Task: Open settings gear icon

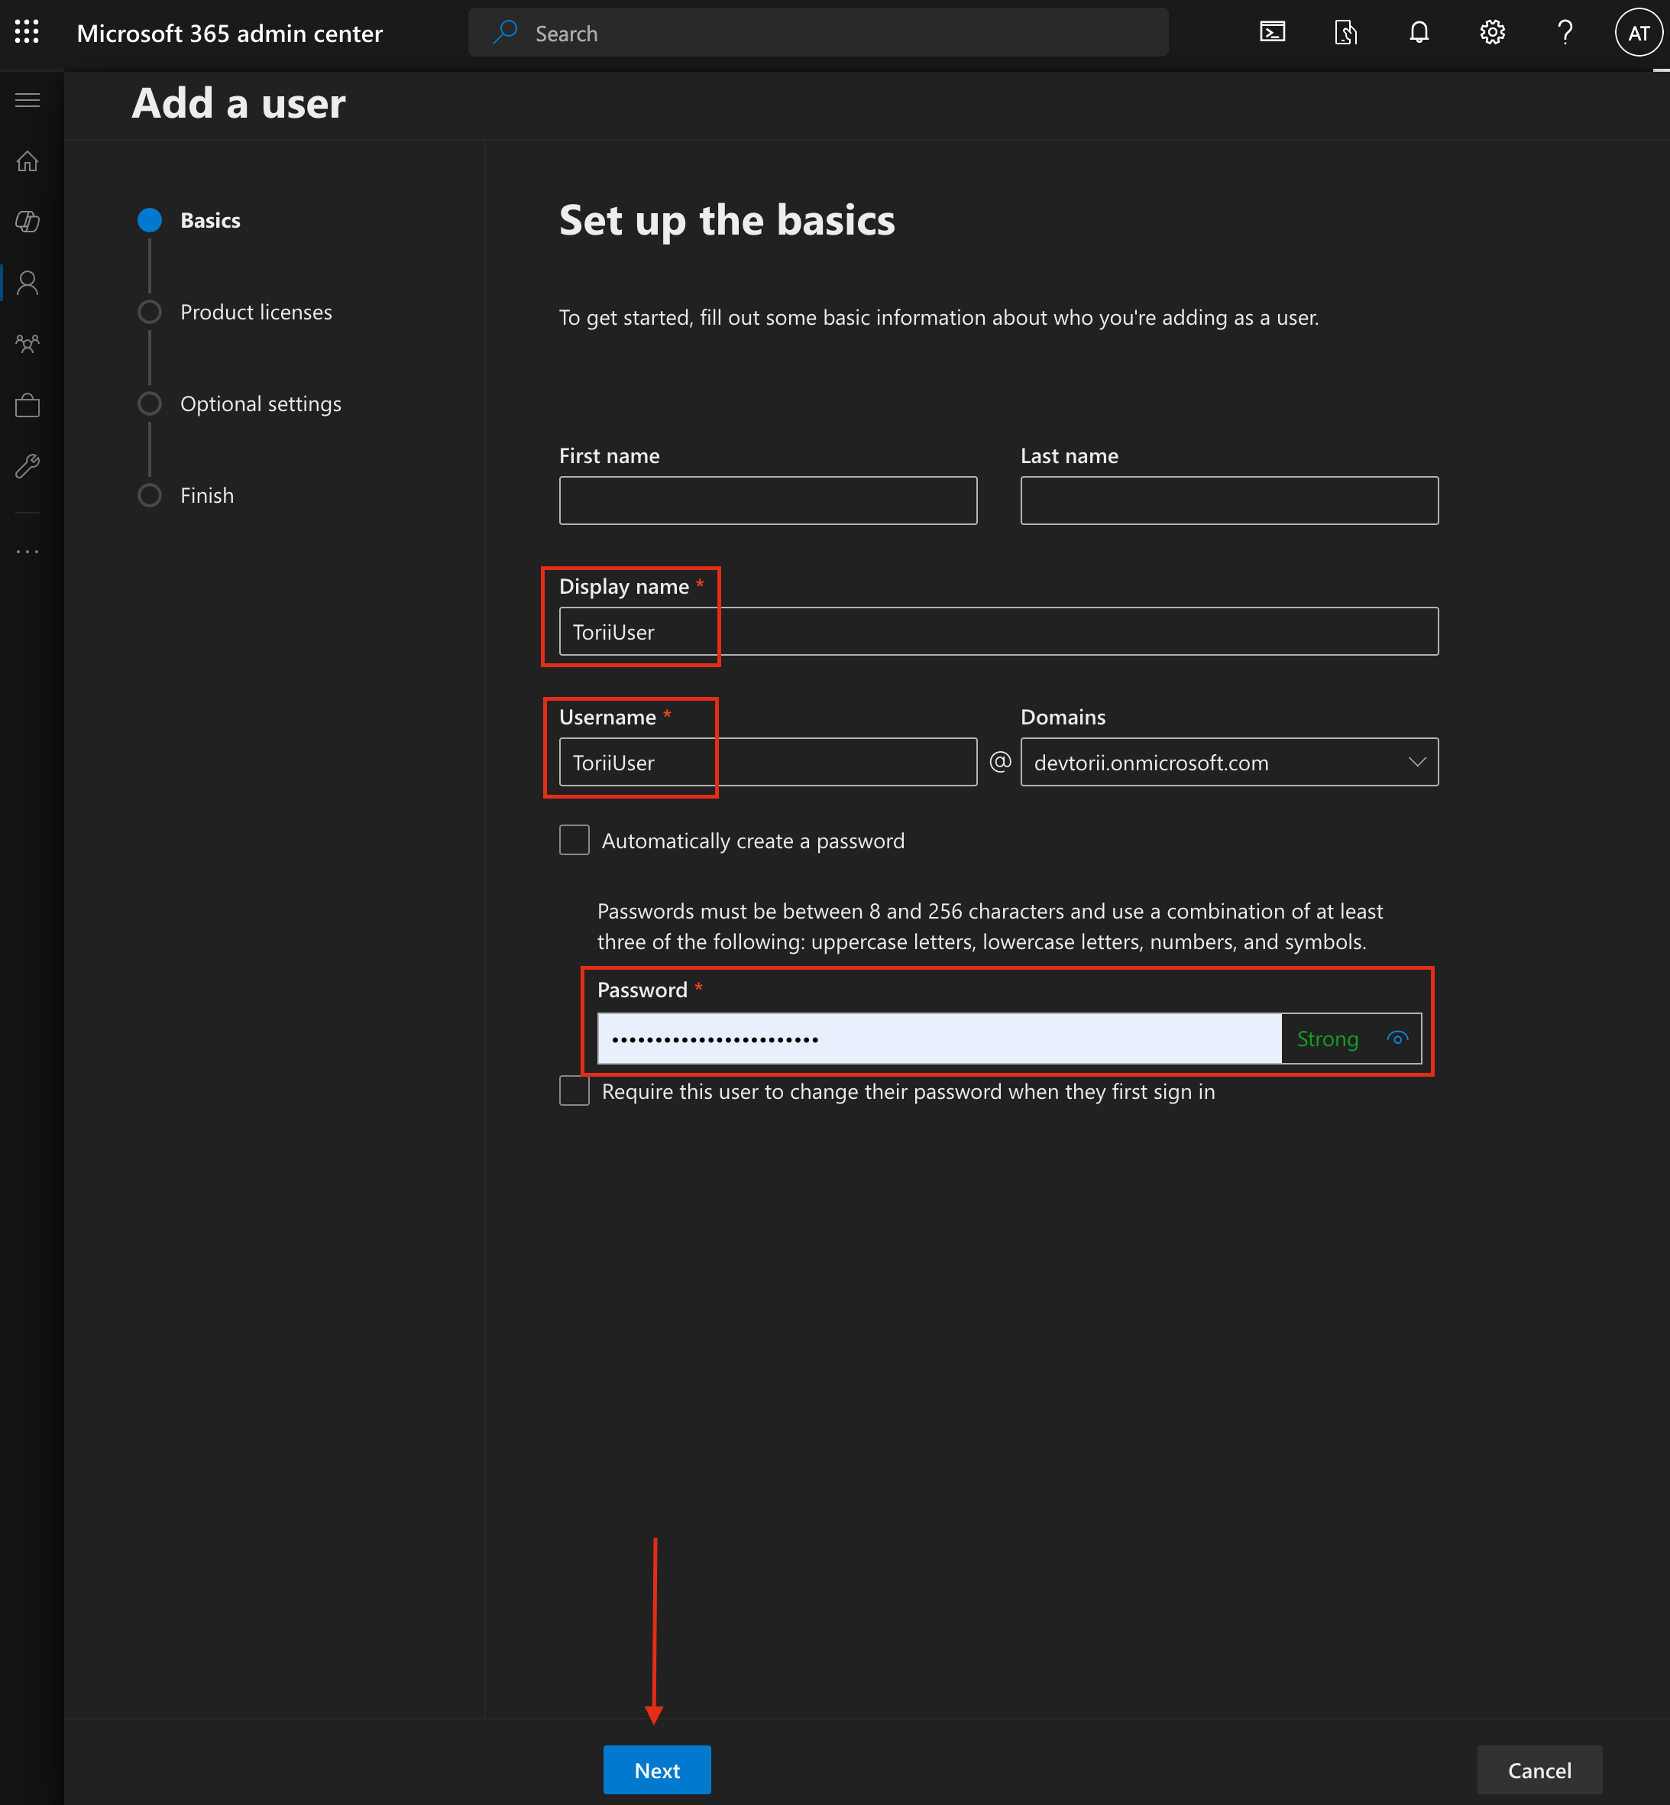Action: point(1492,33)
